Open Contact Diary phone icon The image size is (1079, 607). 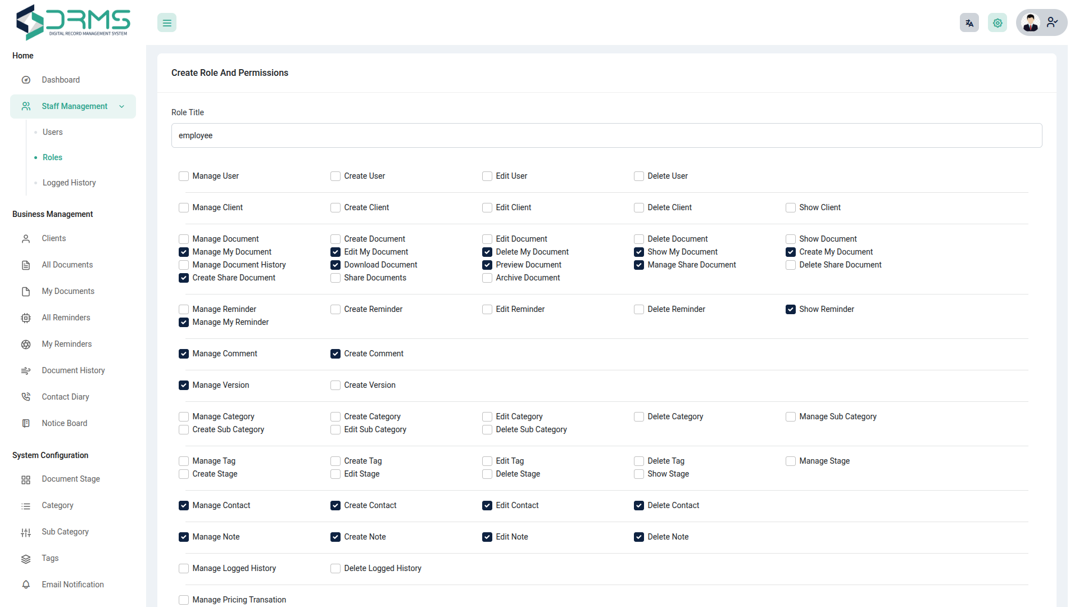click(x=26, y=397)
